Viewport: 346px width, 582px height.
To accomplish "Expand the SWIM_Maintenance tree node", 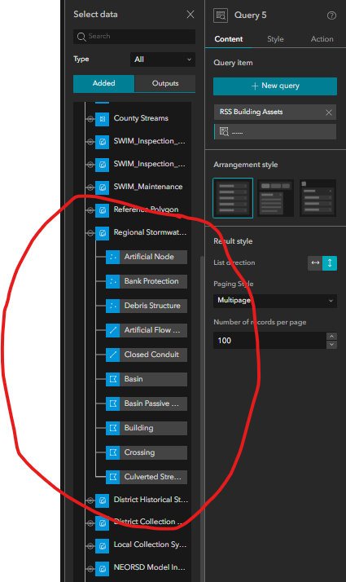I will point(90,187).
